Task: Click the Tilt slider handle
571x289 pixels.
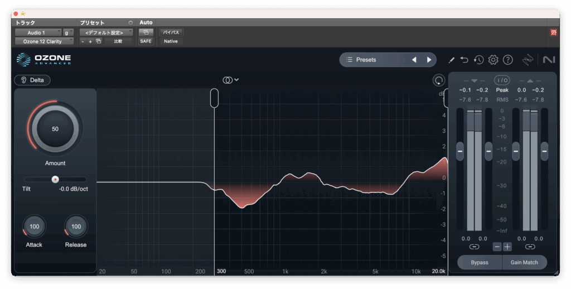Action: pos(55,179)
